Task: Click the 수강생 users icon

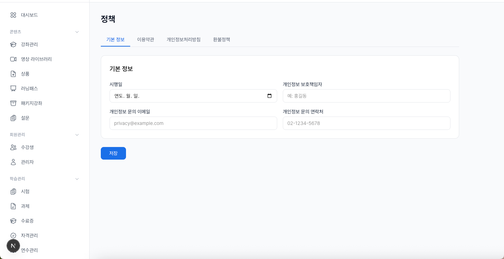Action: click(13, 147)
